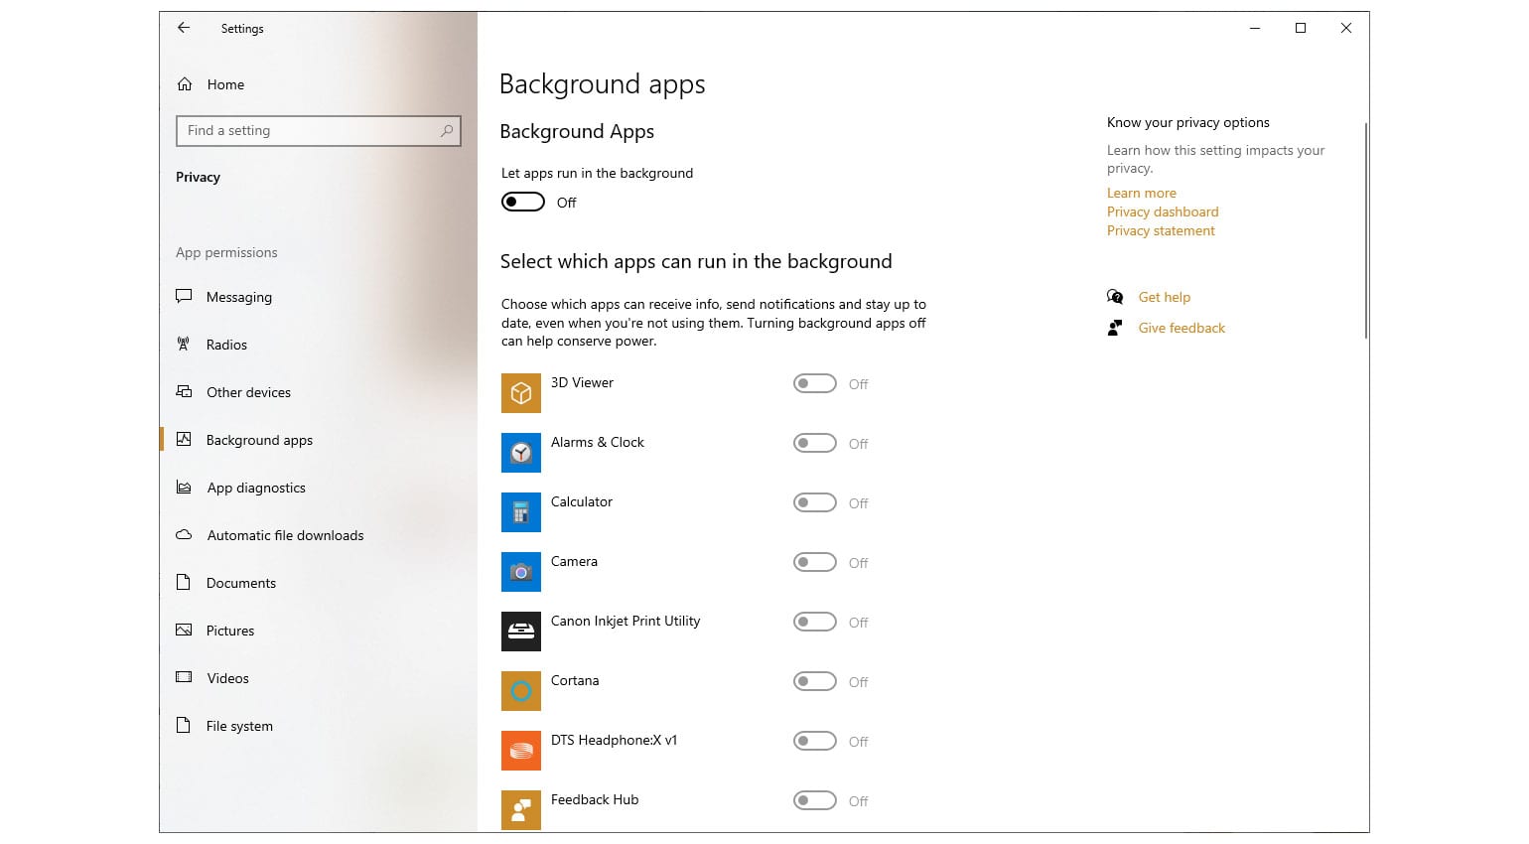Click the back arrow in Settings
1529x844 pixels.
click(x=184, y=28)
